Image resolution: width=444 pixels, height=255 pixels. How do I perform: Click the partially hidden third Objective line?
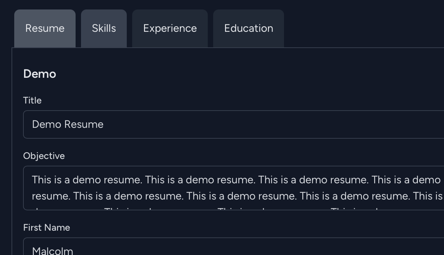click(x=203, y=208)
